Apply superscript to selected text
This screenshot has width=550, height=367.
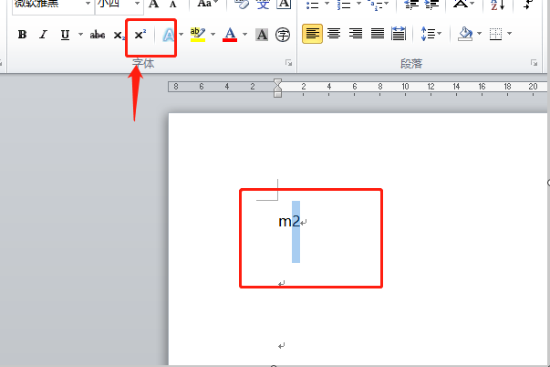pos(140,35)
